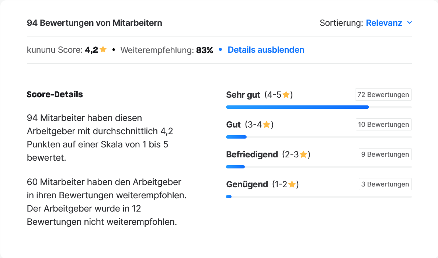Click the star icon next to kununu Score

pyautogui.click(x=103, y=49)
